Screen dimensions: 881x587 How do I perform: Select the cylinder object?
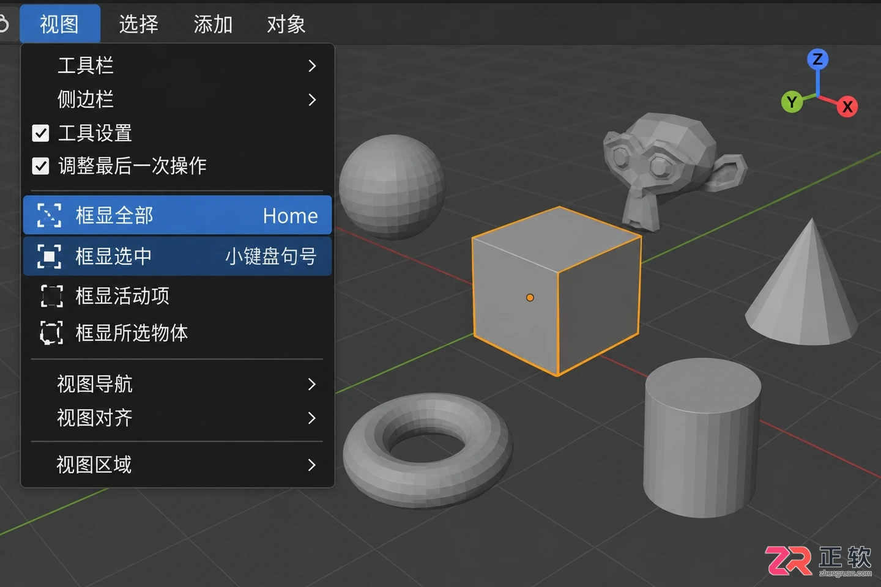[x=702, y=438]
